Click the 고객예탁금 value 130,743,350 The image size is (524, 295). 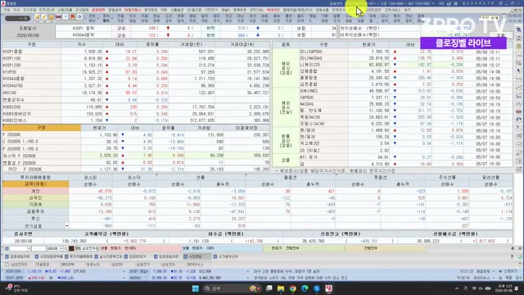tap(75, 241)
